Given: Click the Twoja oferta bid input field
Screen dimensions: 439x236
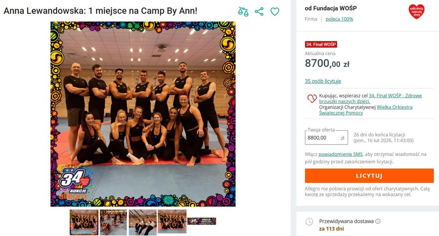Looking at the screenshot, I should (x=326, y=138).
